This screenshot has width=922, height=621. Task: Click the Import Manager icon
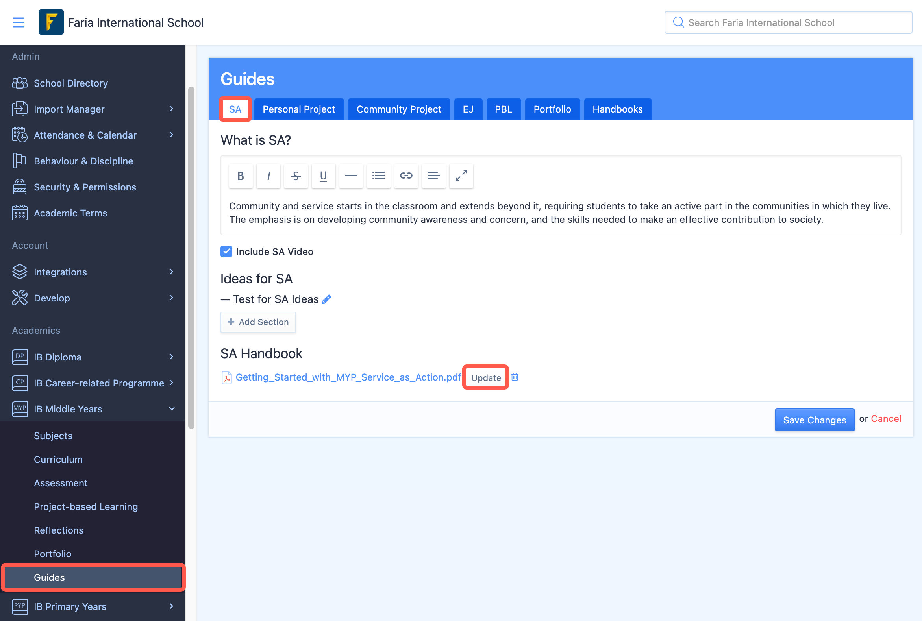click(19, 109)
